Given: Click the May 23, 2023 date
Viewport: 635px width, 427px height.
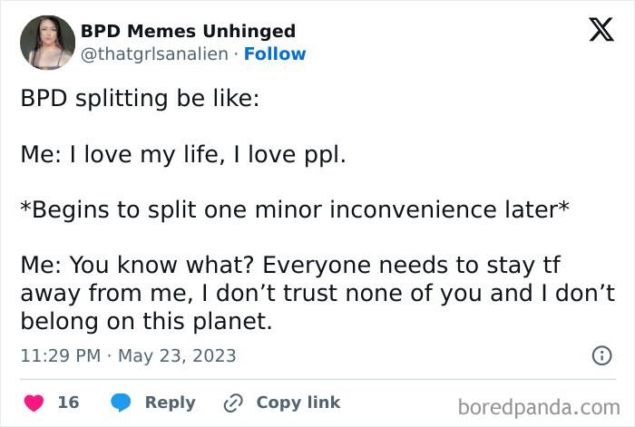Looking at the screenshot, I should click(177, 355).
